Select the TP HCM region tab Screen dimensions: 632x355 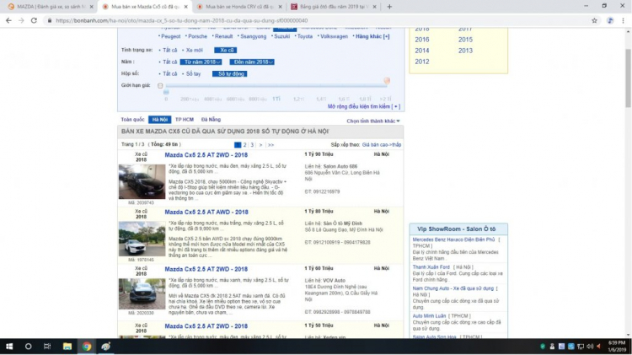(x=185, y=120)
